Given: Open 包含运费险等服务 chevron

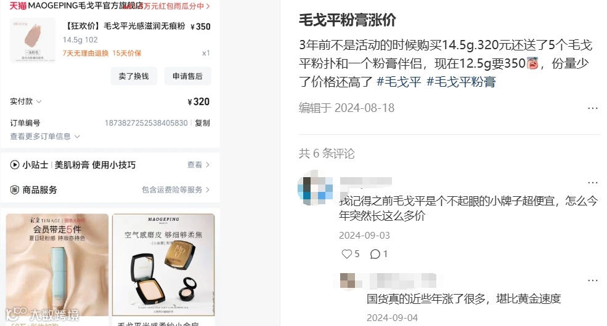Looking at the screenshot, I should (208, 189).
